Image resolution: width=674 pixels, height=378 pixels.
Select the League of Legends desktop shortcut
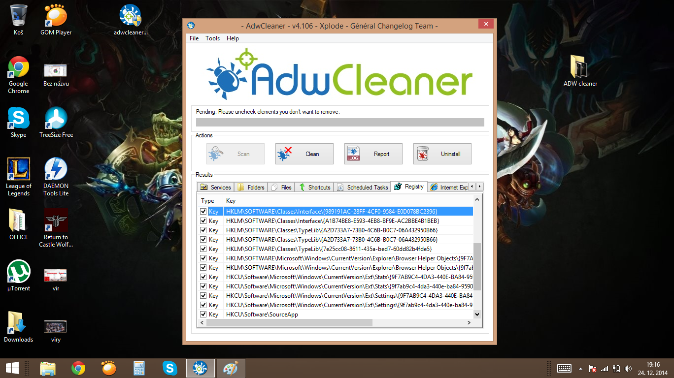tap(19, 177)
